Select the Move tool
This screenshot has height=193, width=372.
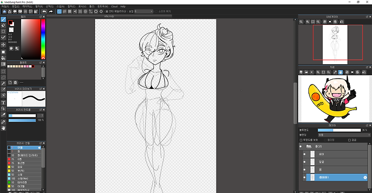(x=3, y=44)
